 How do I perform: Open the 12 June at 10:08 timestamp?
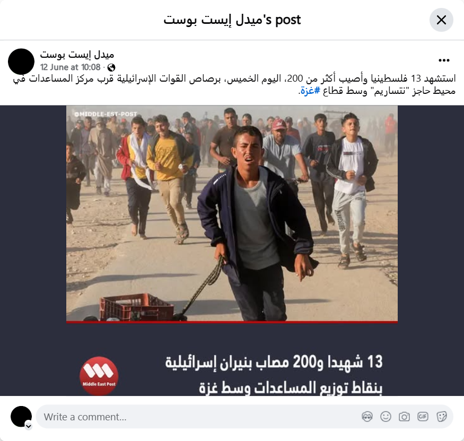point(71,67)
